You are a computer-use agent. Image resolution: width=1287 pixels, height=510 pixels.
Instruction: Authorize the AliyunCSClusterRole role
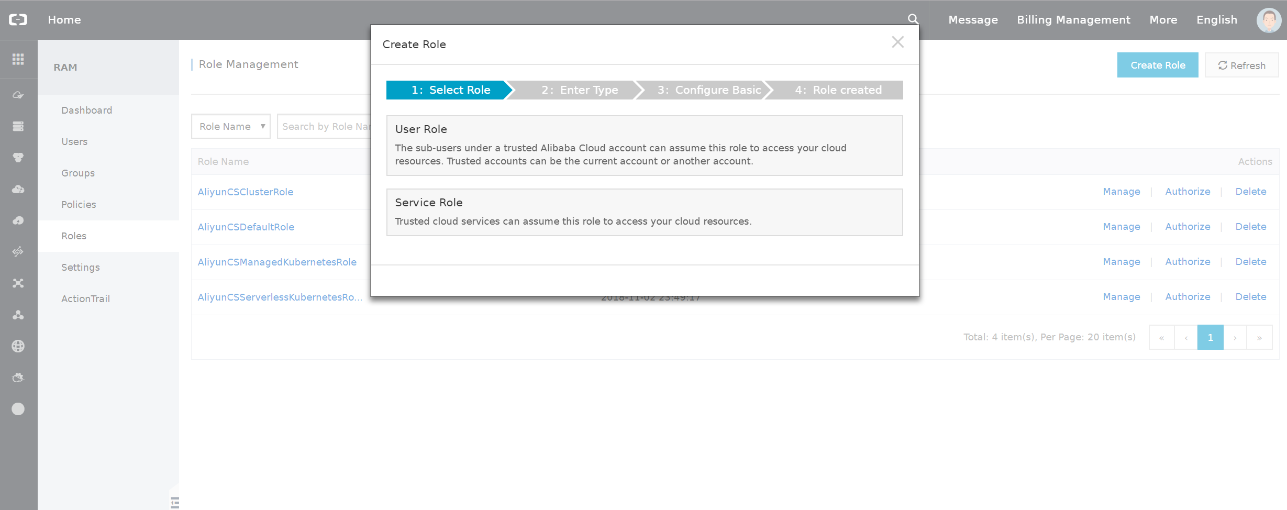pos(1188,192)
